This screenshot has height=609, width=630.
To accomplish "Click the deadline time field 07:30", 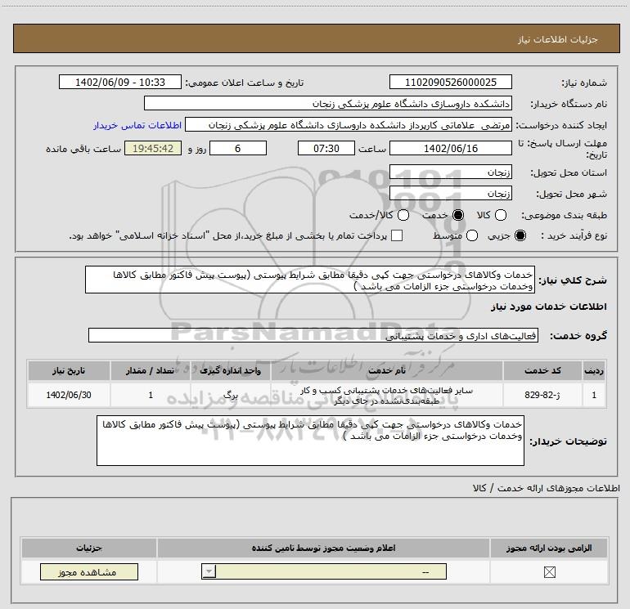I will 326,148.
